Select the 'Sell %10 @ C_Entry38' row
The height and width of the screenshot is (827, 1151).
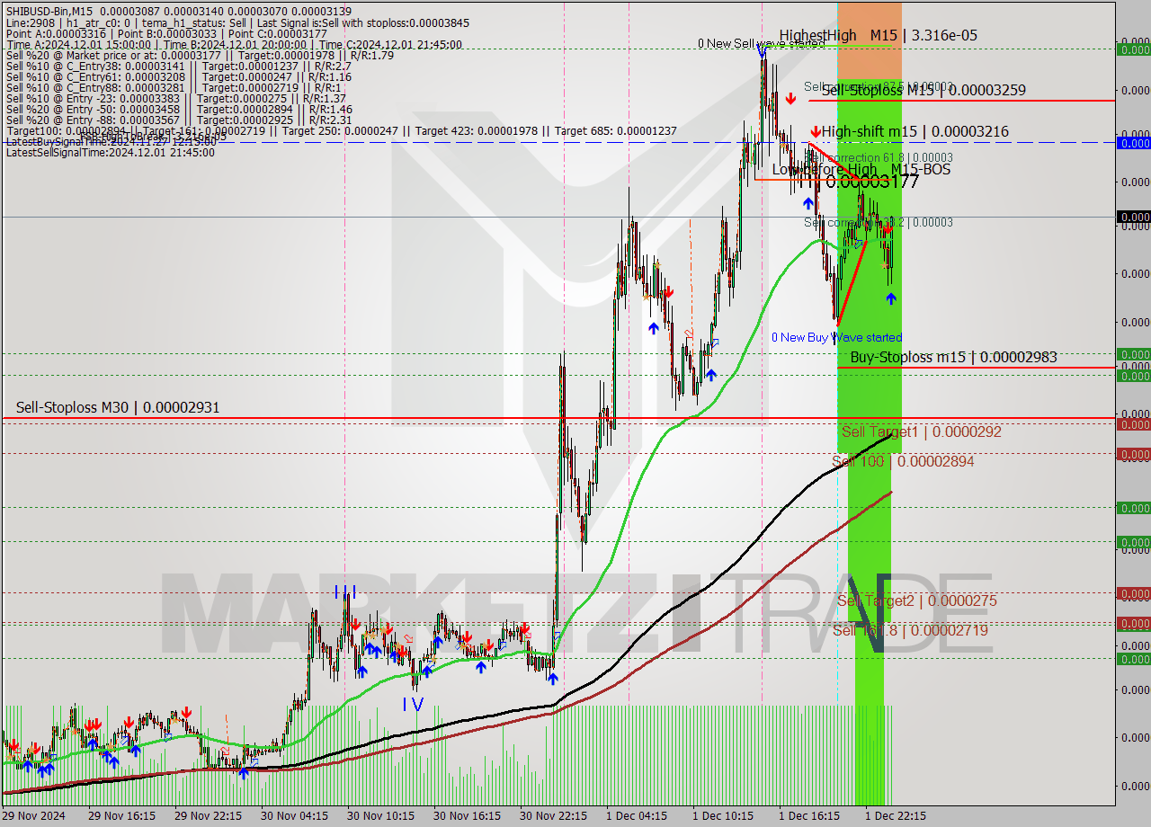coord(178,66)
